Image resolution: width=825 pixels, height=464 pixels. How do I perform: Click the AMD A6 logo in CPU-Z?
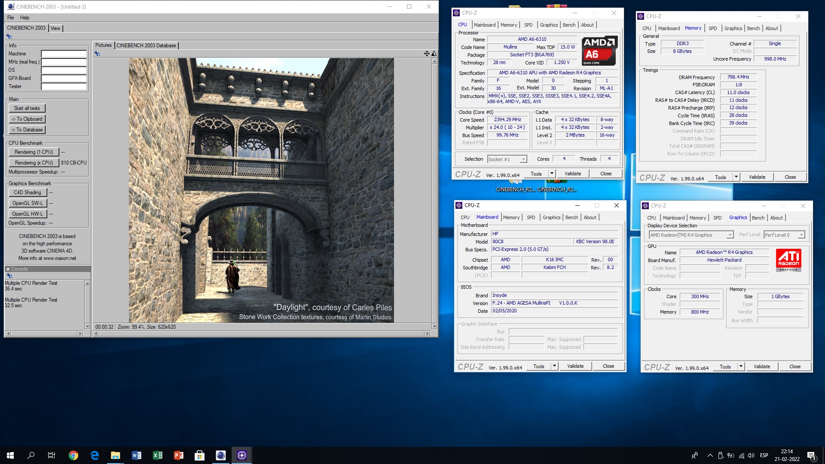[x=599, y=51]
